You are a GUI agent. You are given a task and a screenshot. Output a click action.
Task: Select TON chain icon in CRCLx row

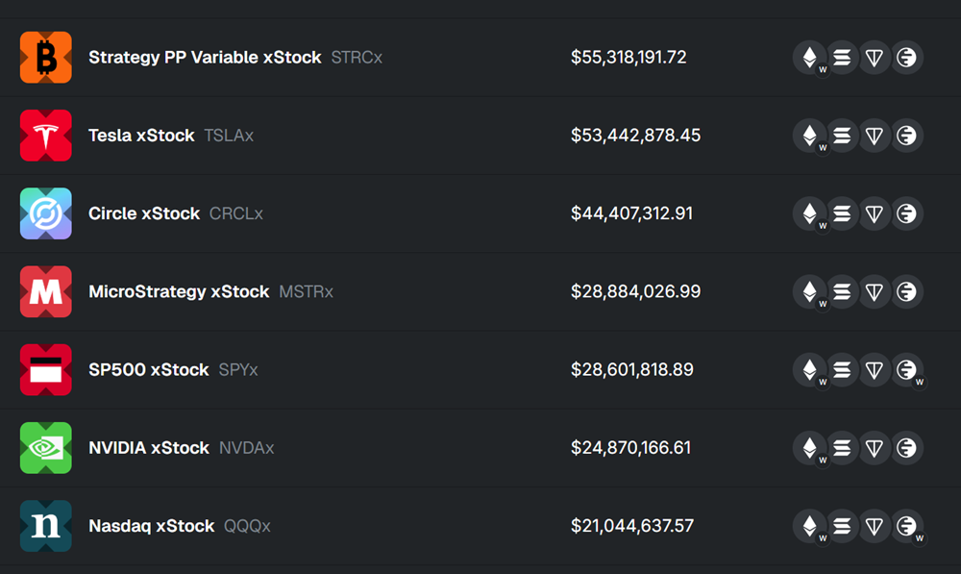tap(874, 213)
